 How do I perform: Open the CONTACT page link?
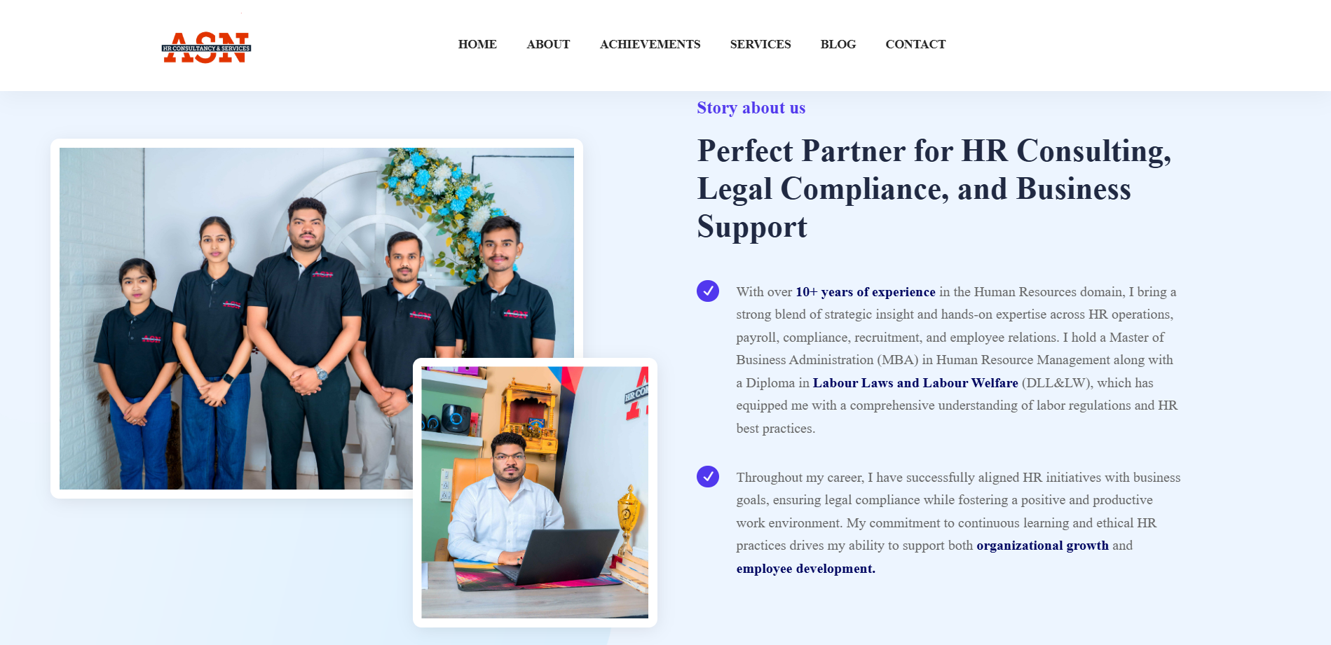point(915,44)
